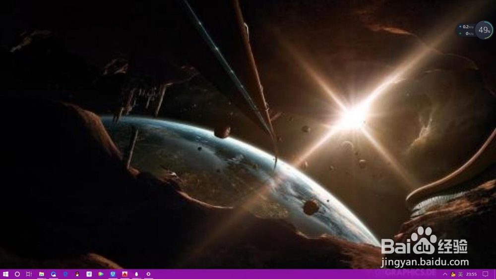This screenshot has height=279, width=496.
Task: Click the Show desktop strip
Action: [x=495, y=274]
